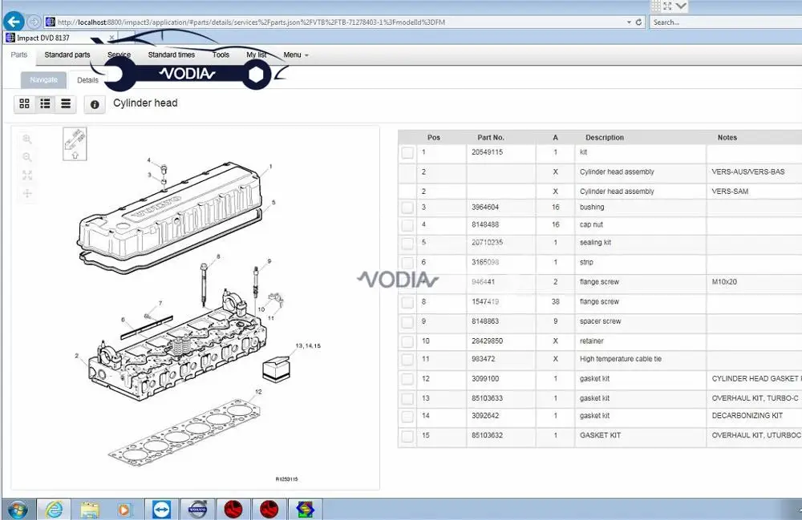
Task: Click the engine orientation thumbnail with arrow
Action: 75,143
